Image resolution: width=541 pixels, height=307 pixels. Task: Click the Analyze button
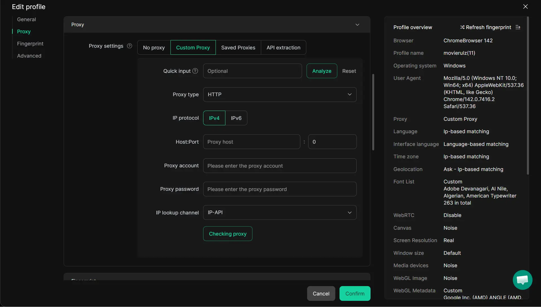322,71
